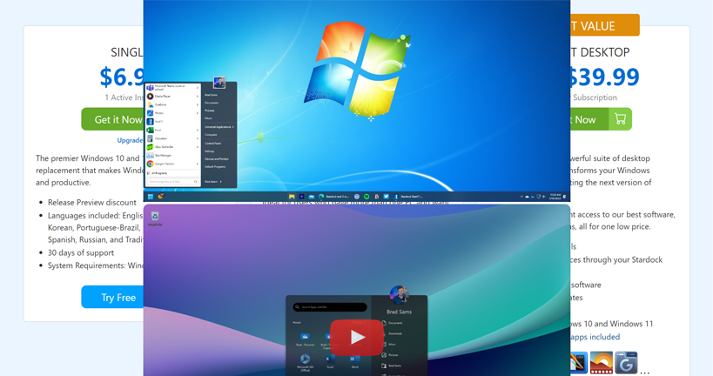
Task: Open Photos from the Windows 7 style menu
Action: click(172, 113)
